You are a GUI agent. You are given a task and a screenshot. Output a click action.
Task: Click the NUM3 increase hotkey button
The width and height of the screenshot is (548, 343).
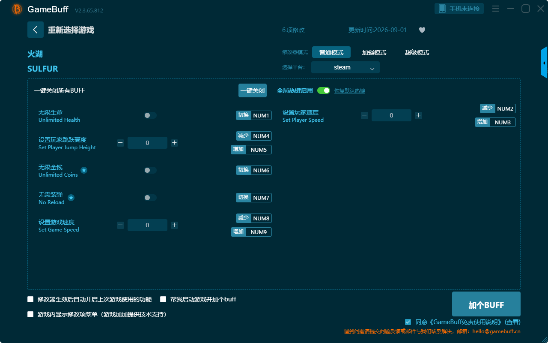pos(495,122)
